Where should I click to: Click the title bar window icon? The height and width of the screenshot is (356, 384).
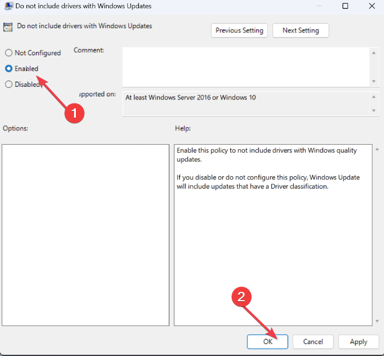8,6
